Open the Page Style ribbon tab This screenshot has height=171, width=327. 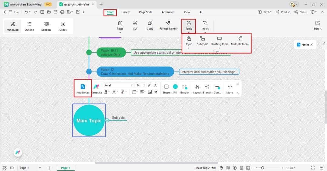(146, 12)
